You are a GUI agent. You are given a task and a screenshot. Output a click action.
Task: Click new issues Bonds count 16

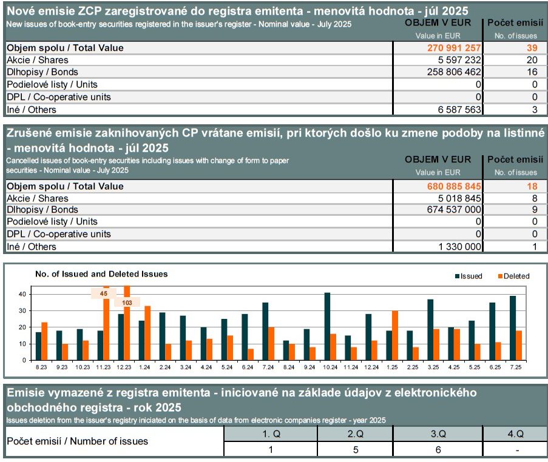tap(532, 72)
